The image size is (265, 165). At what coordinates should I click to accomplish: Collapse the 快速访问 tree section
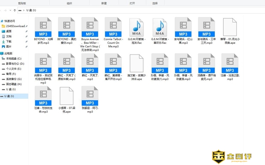(1, 21)
